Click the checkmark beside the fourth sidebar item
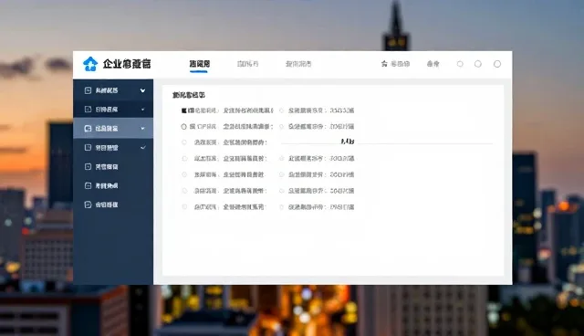 point(142,148)
